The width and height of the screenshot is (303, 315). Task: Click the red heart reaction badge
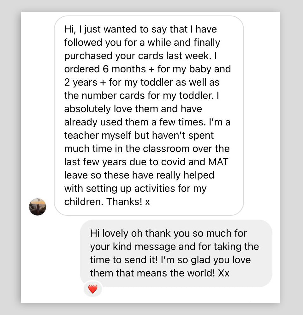point(92,289)
